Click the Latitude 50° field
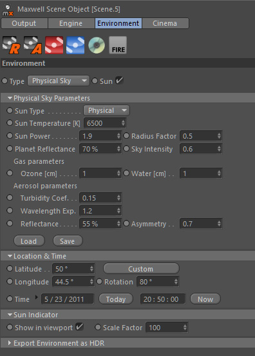This screenshot has height=356, width=255. 73,269
